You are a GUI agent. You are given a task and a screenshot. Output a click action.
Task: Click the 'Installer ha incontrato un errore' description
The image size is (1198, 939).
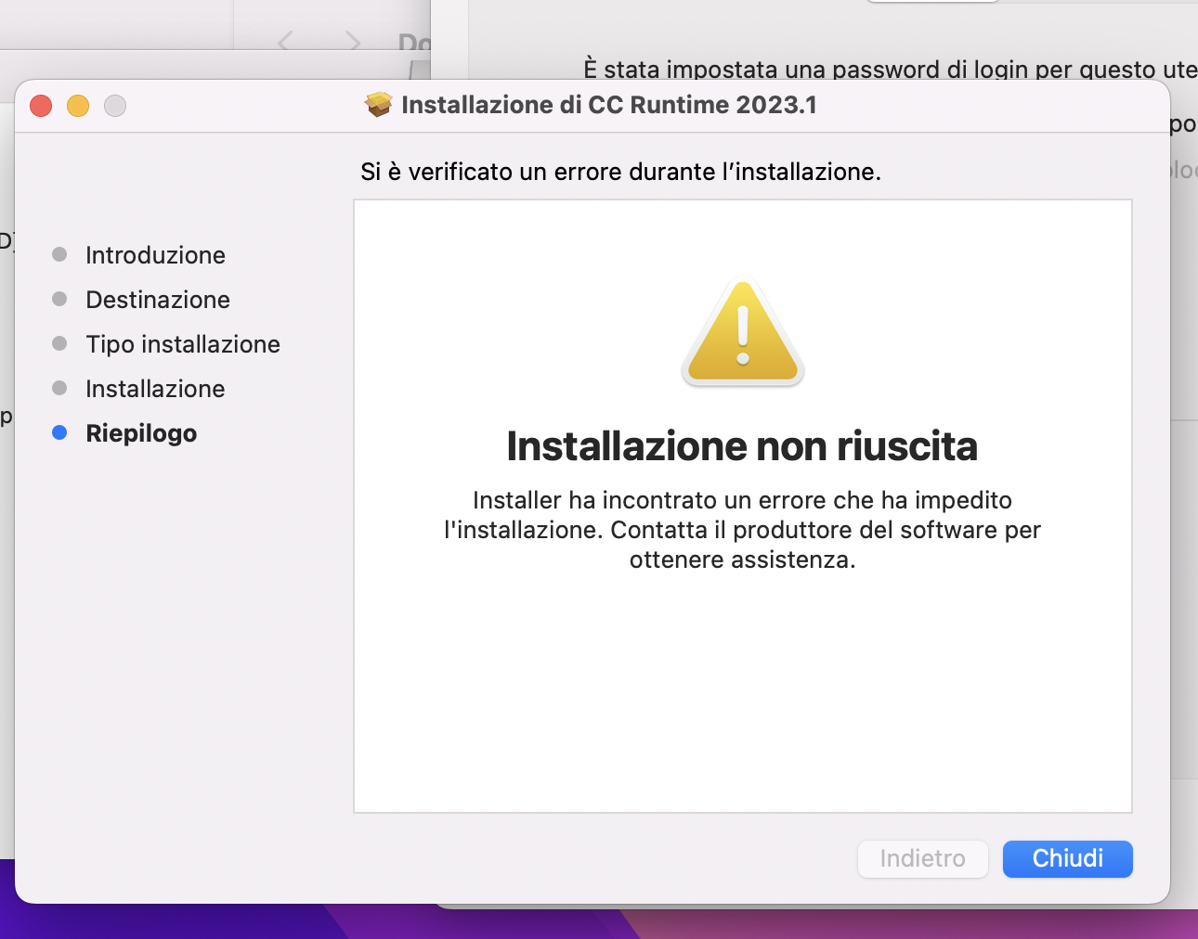pos(742,530)
